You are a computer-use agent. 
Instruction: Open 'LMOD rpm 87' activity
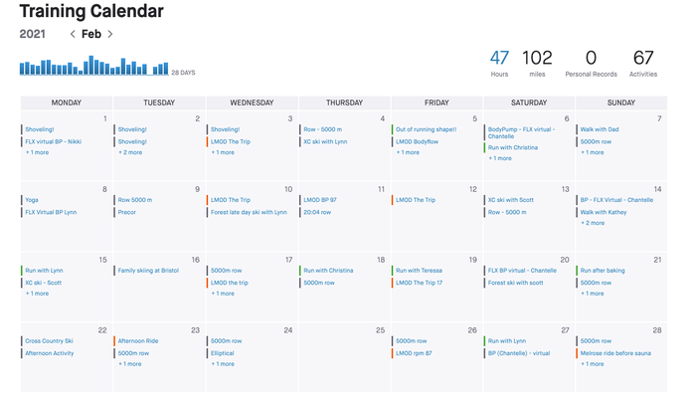click(x=414, y=353)
